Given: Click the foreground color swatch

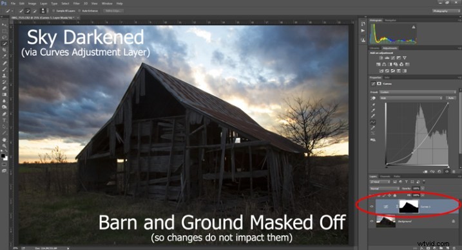Looking at the screenshot, I should click(3, 156).
